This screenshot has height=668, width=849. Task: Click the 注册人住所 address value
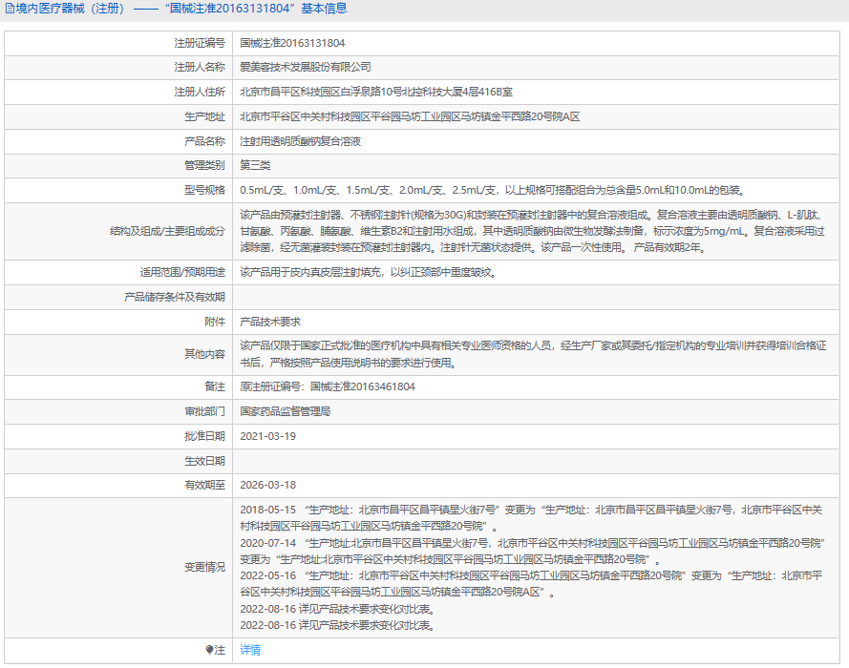[x=375, y=92]
